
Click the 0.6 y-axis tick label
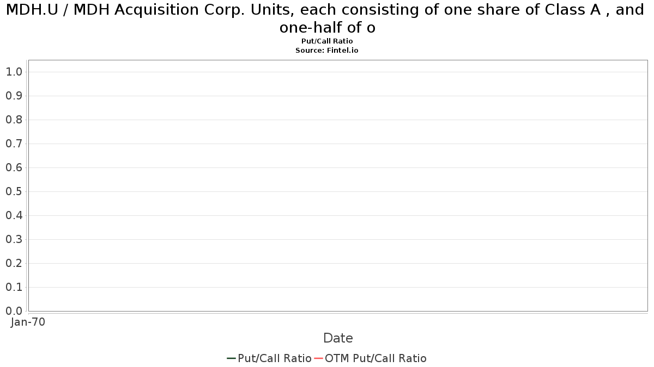click(x=14, y=167)
